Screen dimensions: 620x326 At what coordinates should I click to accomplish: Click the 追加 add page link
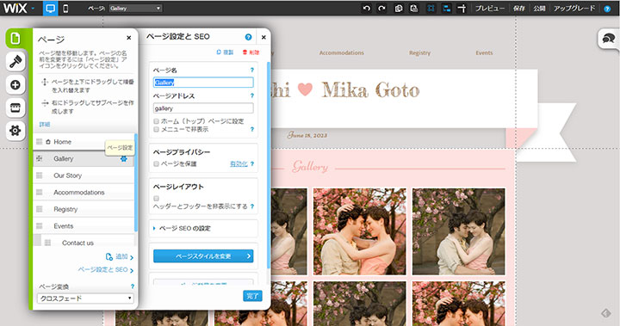[x=120, y=257]
